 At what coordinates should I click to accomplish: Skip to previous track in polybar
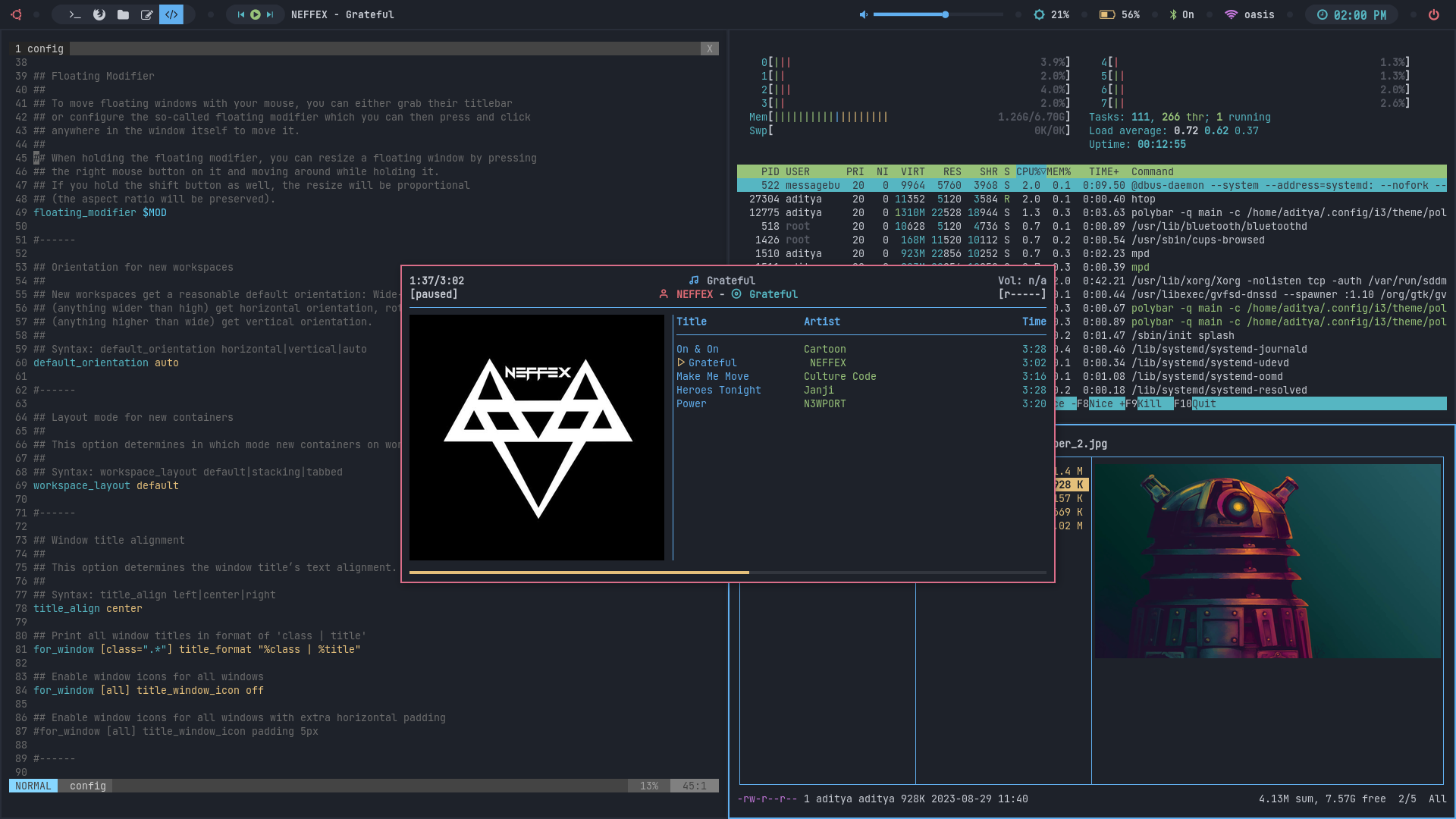point(241,14)
